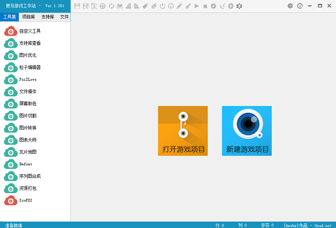Click the stop square icon in toolbar
This screenshot has width=336, height=228.
point(205,6)
